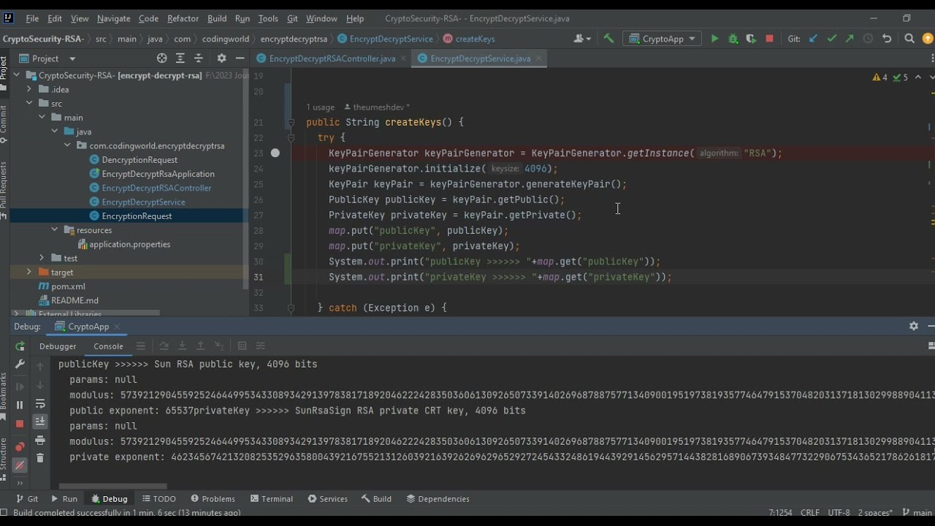
Task: Run CryptoApp with coverage
Action: pyautogui.click(x=751, y=39)
